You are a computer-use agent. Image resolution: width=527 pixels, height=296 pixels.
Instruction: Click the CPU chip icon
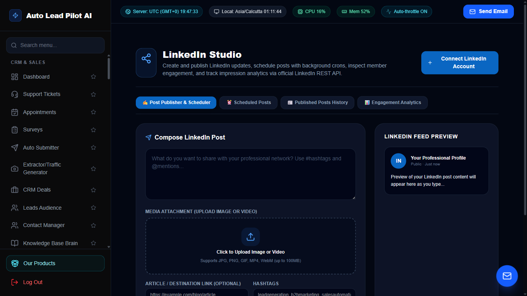click(300, 12)
